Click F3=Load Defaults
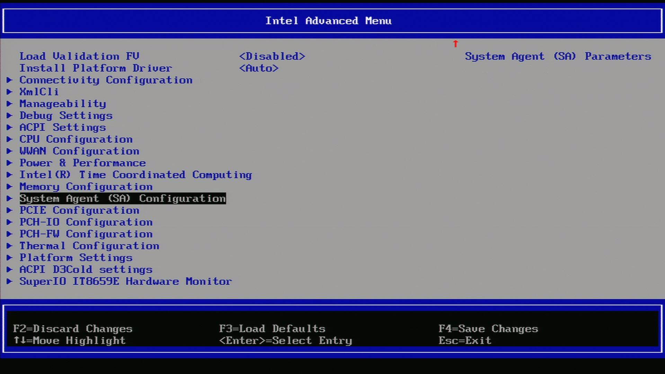This screenshot has width=665, height=374. click(x=273, y=329)
